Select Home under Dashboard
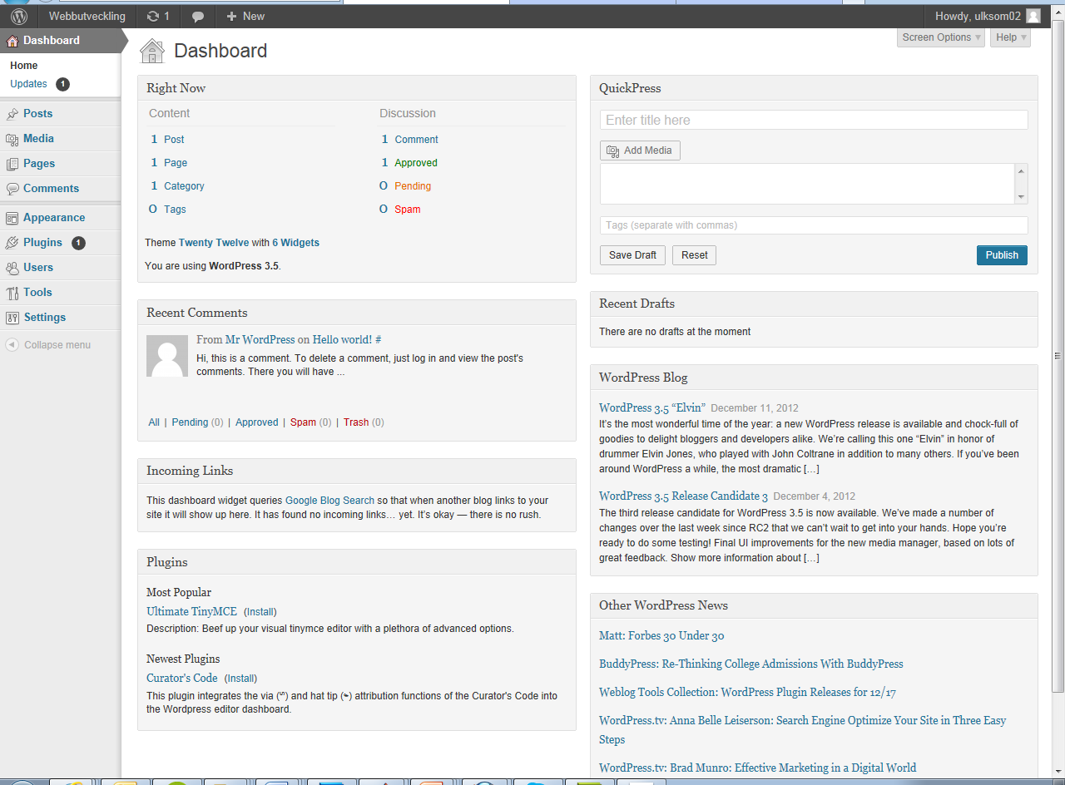The image size is (1065, 785). (x=23, y=66)
